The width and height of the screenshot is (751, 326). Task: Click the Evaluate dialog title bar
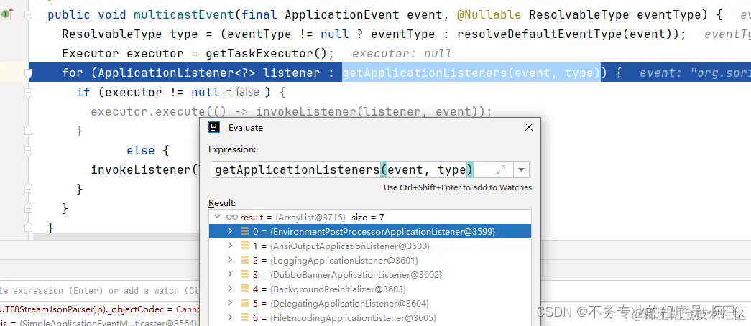click(370, 127)
